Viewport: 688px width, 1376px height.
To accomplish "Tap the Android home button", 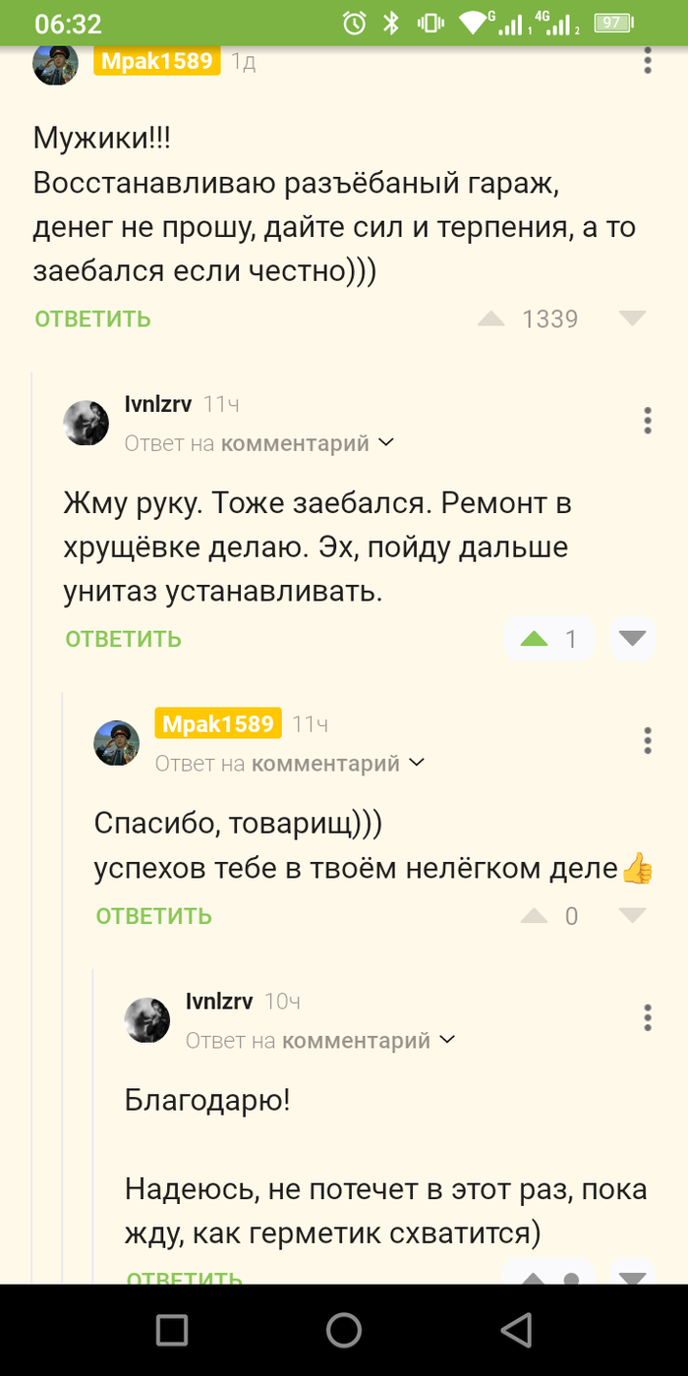I will (x=343, y=1330).
